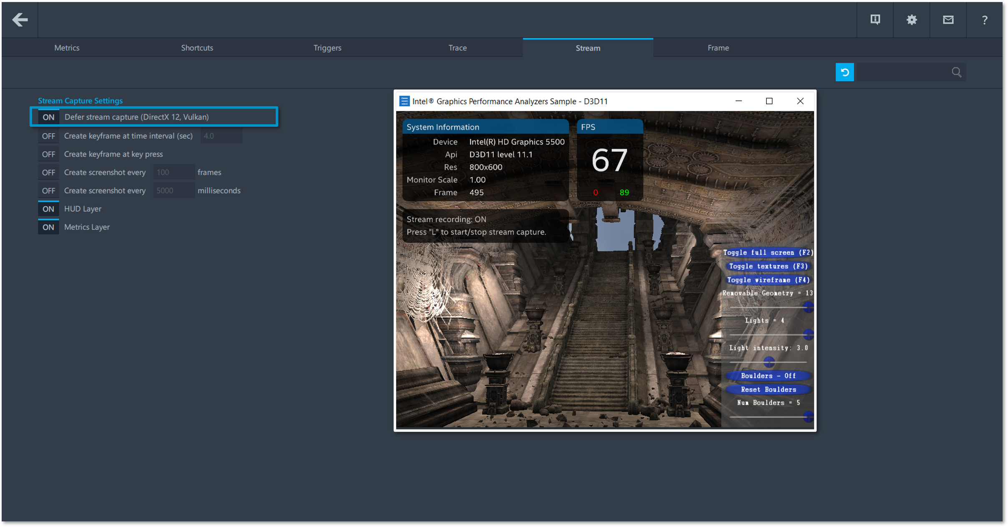Click the blue reset settings icon

(x=845, y=72)
